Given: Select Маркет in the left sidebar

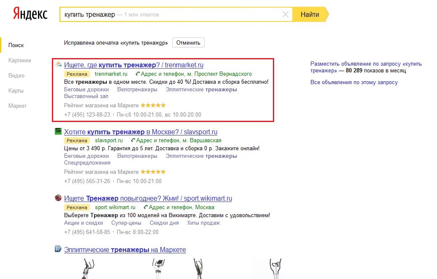Looking at the screenshot, I should tap(17, 106).
